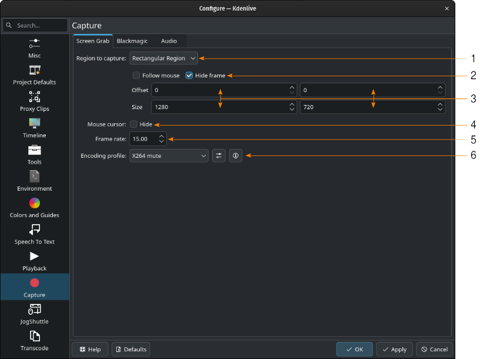Open JogShuttle settings
The image size is (480, 359).
(x=35, y=314)
